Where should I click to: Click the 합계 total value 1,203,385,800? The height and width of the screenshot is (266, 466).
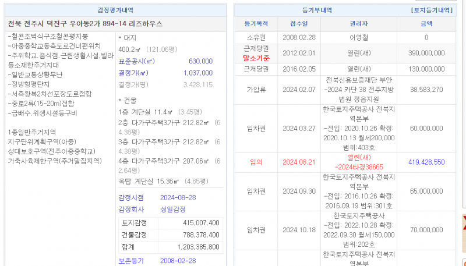click(195, 247)
